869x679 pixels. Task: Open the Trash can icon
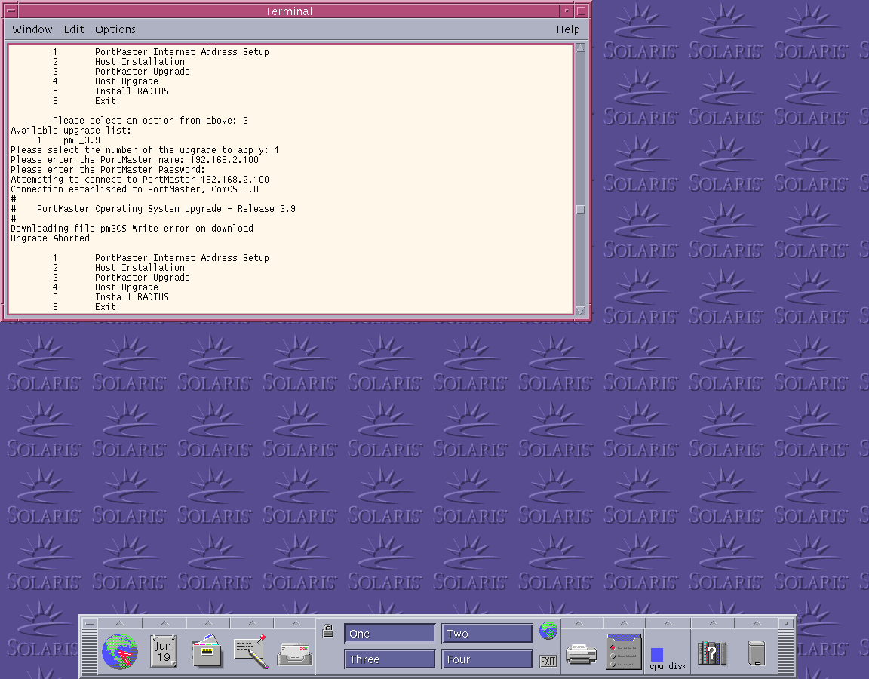[x=757, y=653]
